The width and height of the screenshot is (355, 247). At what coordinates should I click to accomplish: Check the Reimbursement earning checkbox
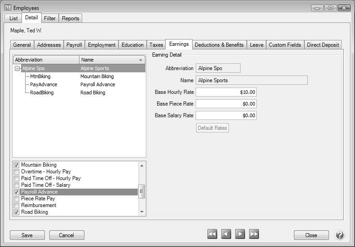[x=17, y=206]
